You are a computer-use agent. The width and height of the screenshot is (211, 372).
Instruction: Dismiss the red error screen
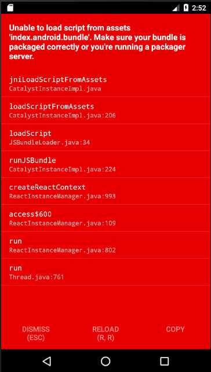[36, 334]
